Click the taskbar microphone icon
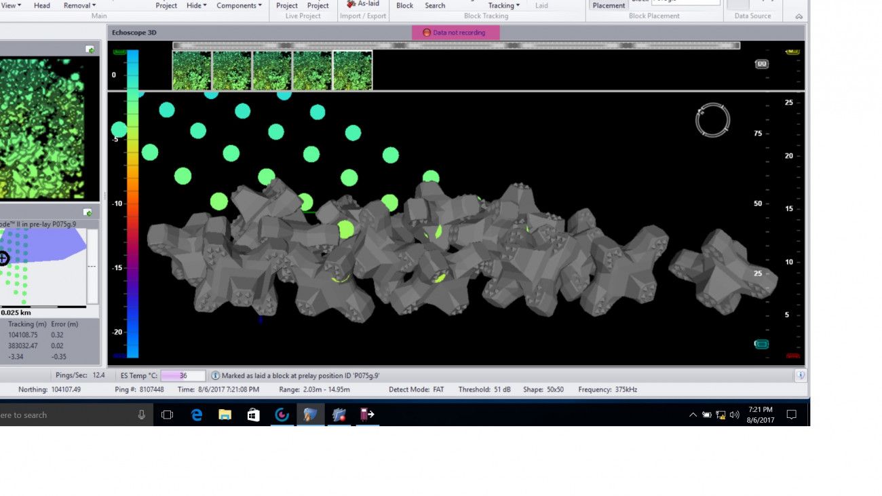 click(x=141, y=415)
